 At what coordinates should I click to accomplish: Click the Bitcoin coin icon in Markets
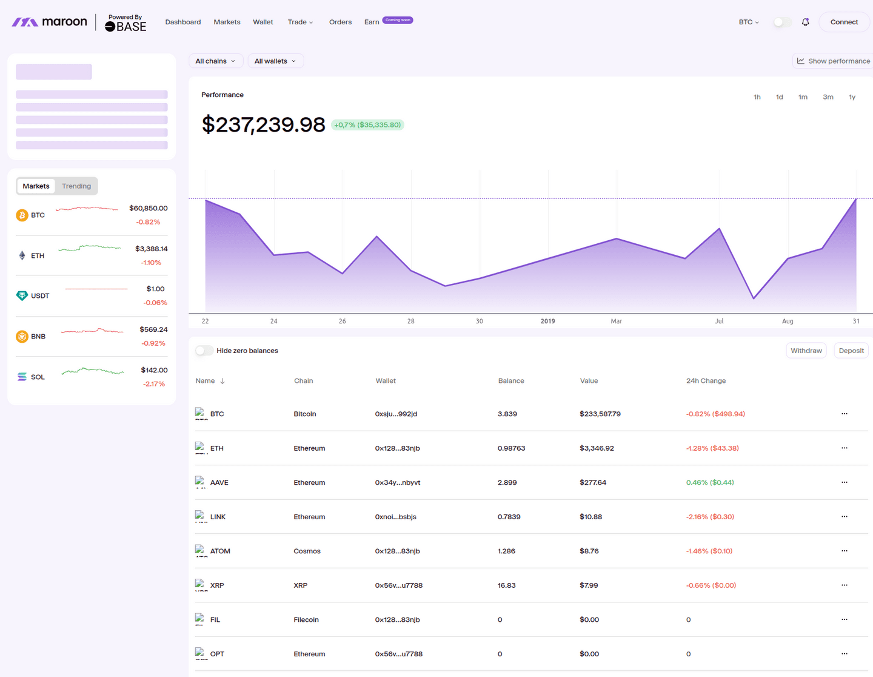click(x=22, y=215)
